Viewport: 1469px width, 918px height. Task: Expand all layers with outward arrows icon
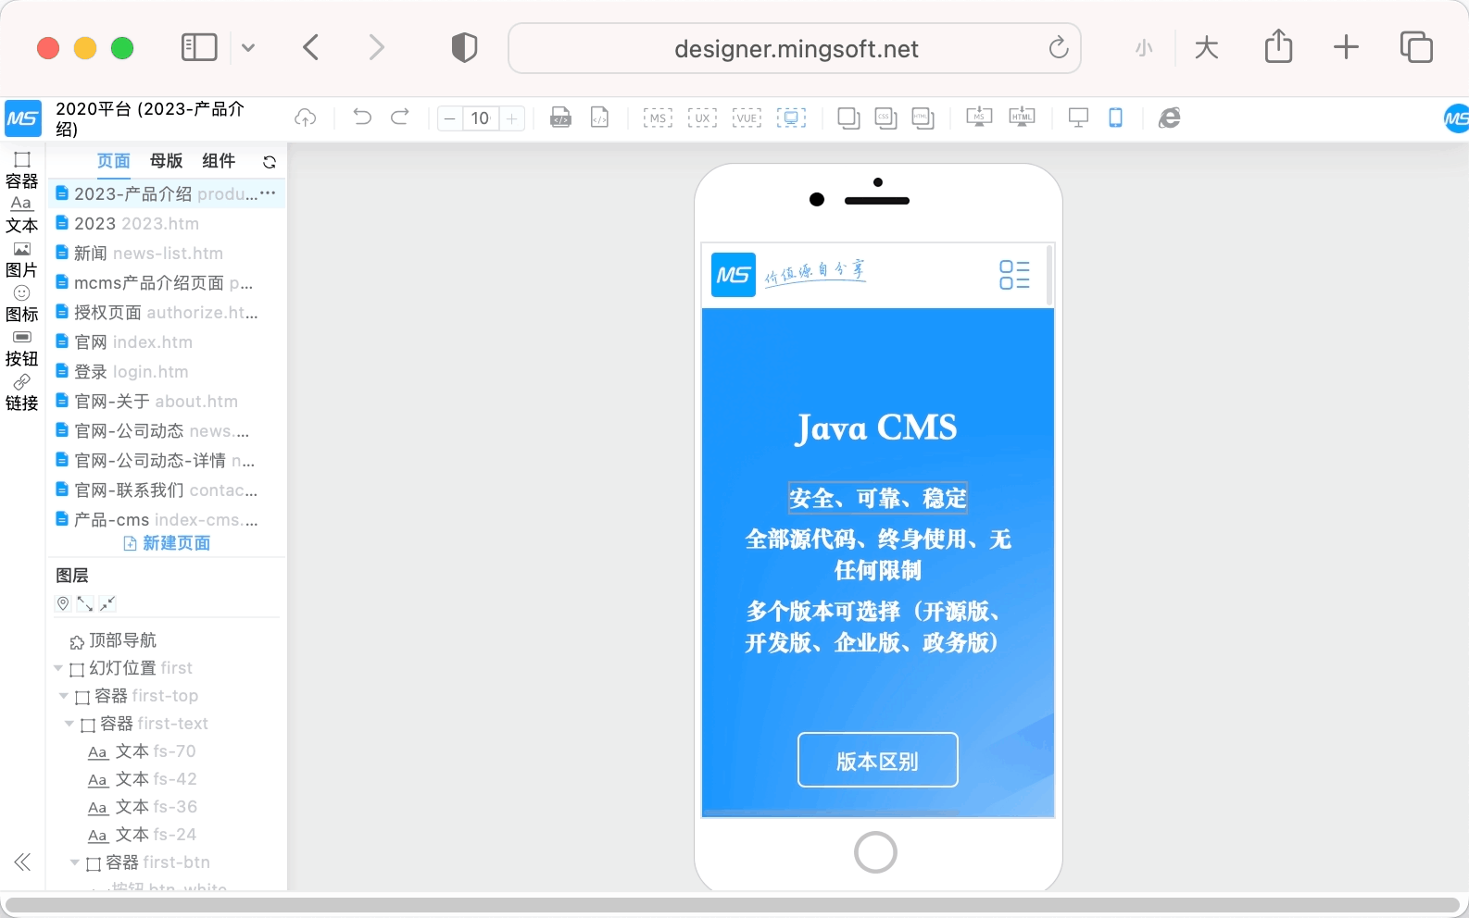85,603
